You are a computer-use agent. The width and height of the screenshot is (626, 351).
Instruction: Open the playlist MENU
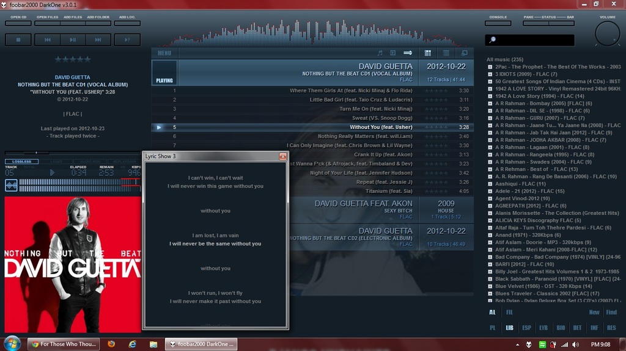[164, 53]
